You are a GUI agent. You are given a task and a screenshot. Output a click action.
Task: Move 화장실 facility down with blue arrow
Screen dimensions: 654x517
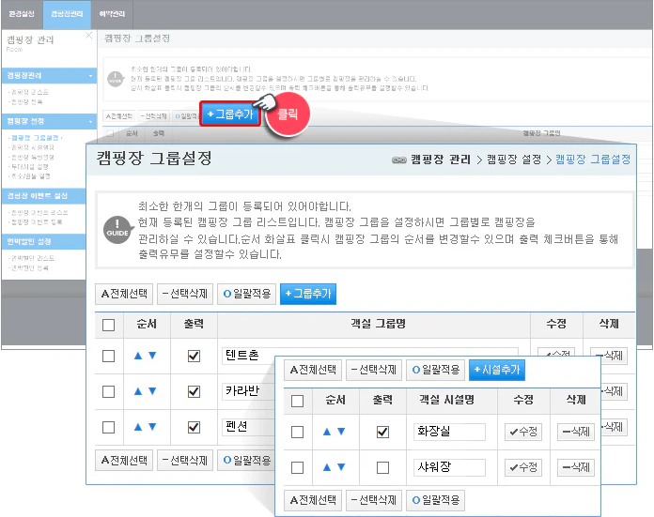(x=341, y=432)
